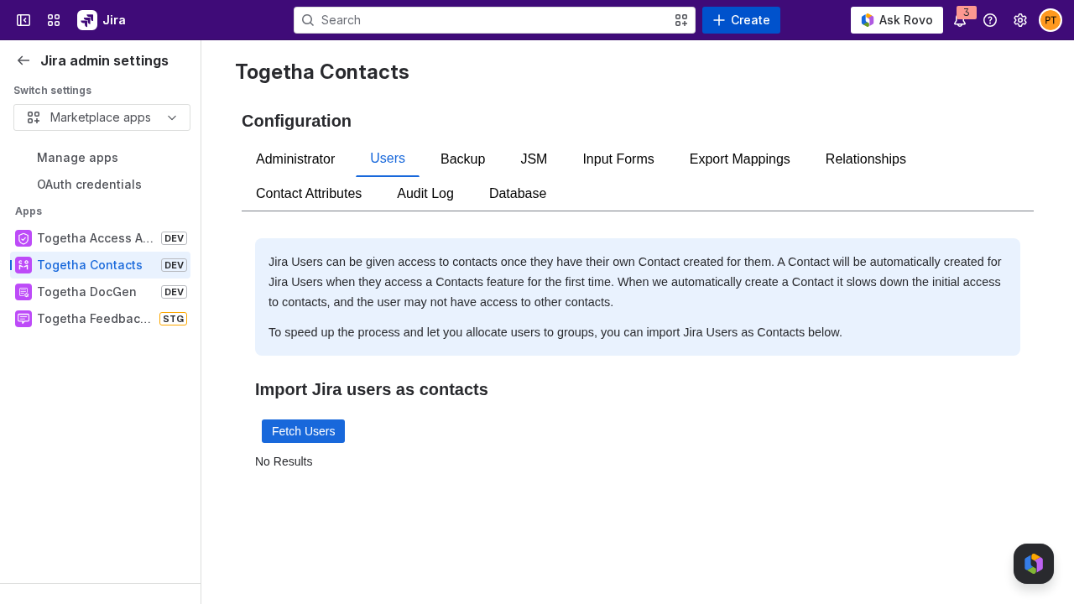Open search filter icon in search bar
Viewport: 1074px width, 604px height.
pyautogui.click(x=681, y=20)
